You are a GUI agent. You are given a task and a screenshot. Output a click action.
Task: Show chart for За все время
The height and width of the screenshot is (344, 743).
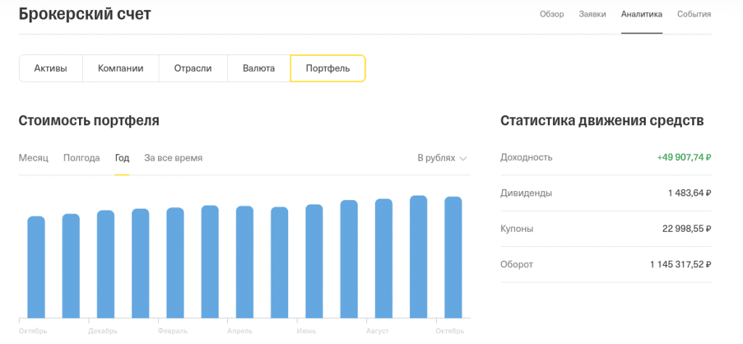(x=173, y=158)
